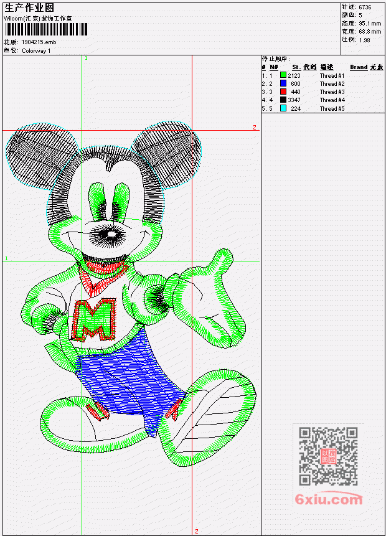Click the 'N#' column header
Screen dimensions: 386x536
273,67
